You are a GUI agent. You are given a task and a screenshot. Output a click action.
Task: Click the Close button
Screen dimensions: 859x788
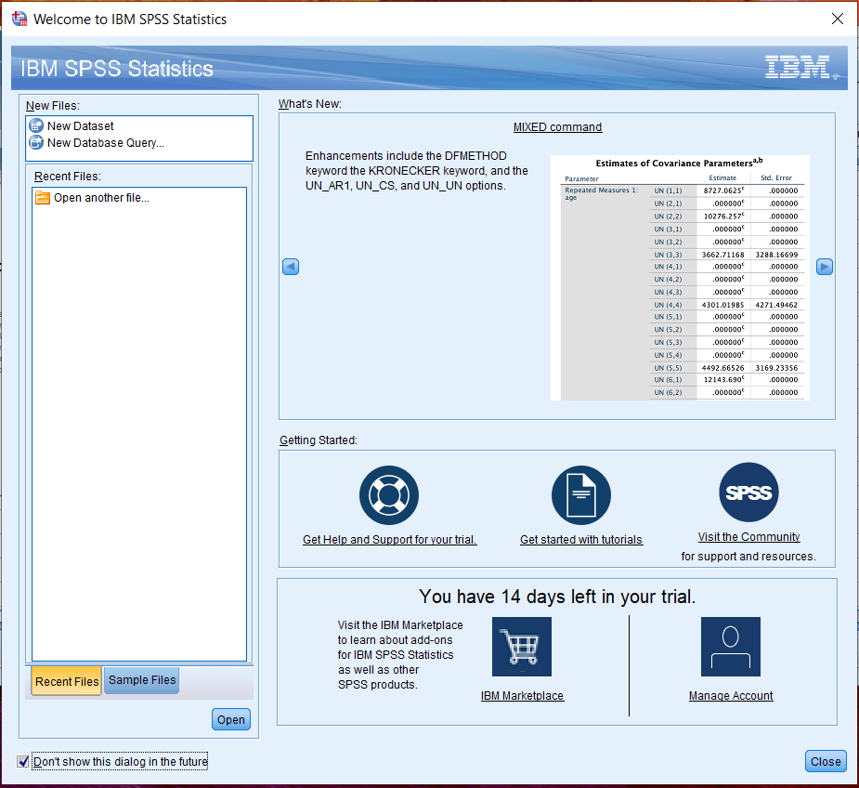point(825,760)
